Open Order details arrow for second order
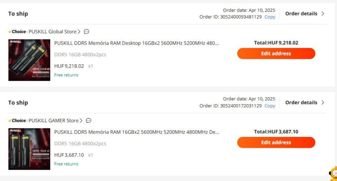Image resolution: width=337 pixels, height=181 pixels. (323, 102)
